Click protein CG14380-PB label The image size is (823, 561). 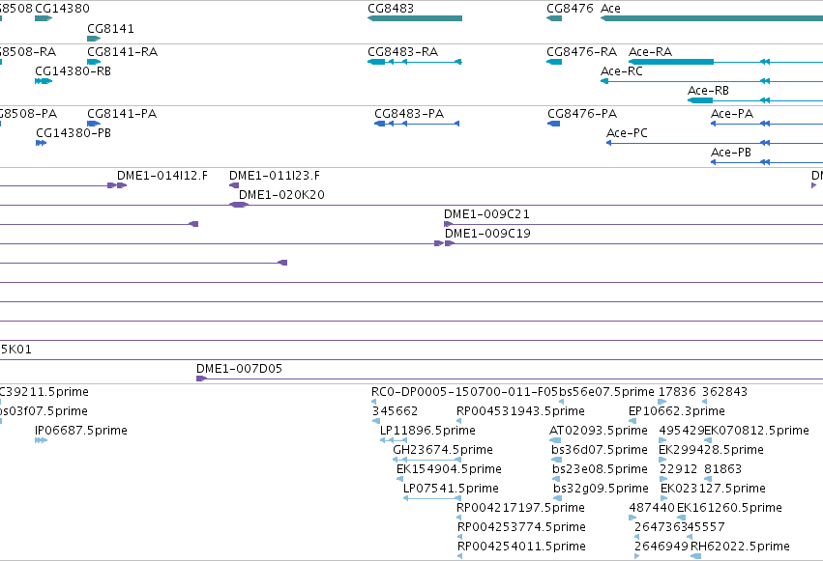pyautogui.click(x=73, y=133)
